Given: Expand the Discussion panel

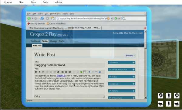Looking at the screenshot, I should (x=122, y=63).
